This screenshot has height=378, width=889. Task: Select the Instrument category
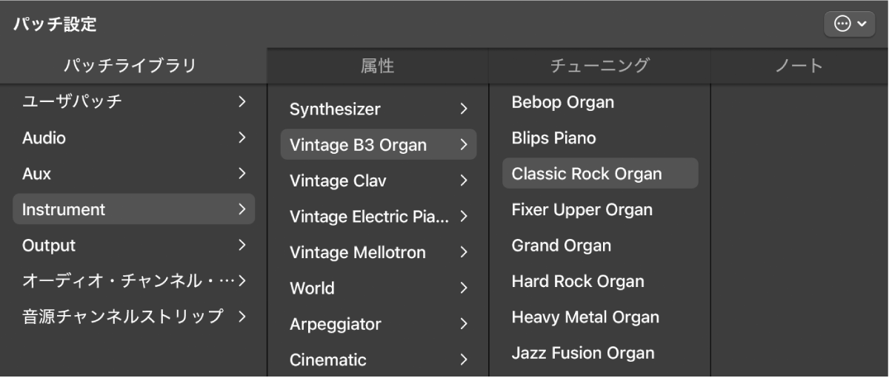64,209
